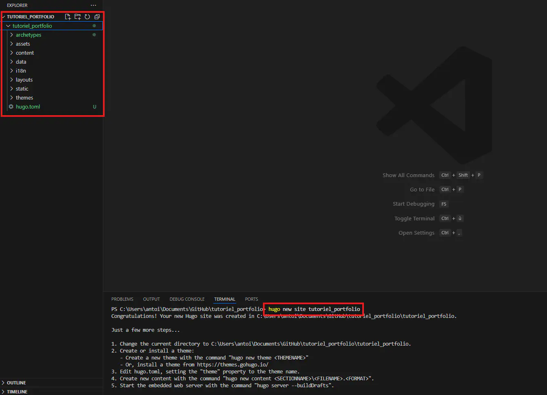Select the content folder label
The image size is (547, 395).
coord(25,53)
